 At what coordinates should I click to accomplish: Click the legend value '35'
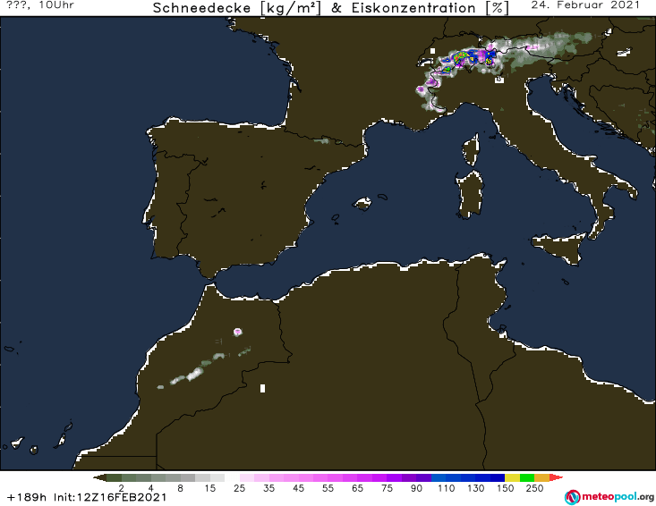pos(269,488)
